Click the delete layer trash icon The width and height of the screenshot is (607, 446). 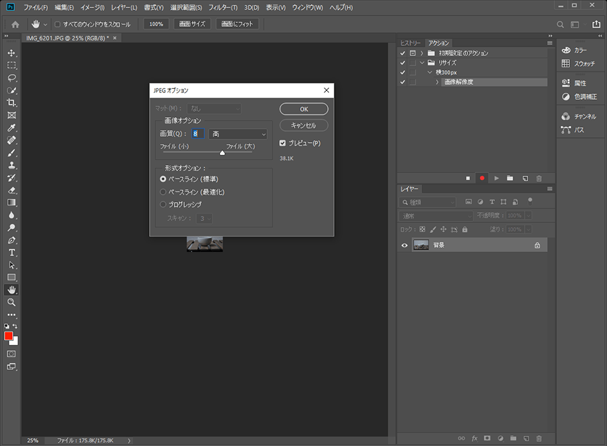coord(538,438)
